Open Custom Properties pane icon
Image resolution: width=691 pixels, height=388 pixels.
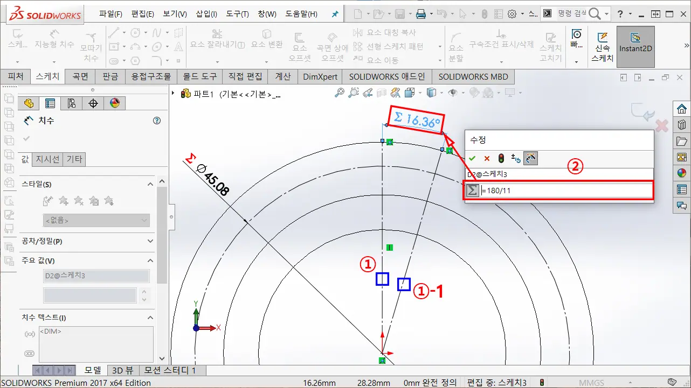pyautogui.click(x=682, y=189)
